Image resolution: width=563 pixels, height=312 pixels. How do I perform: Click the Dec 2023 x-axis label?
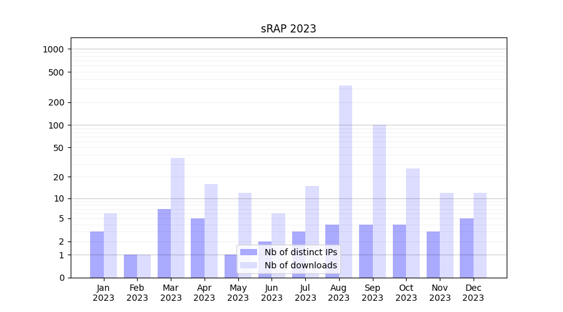(474, 293)
